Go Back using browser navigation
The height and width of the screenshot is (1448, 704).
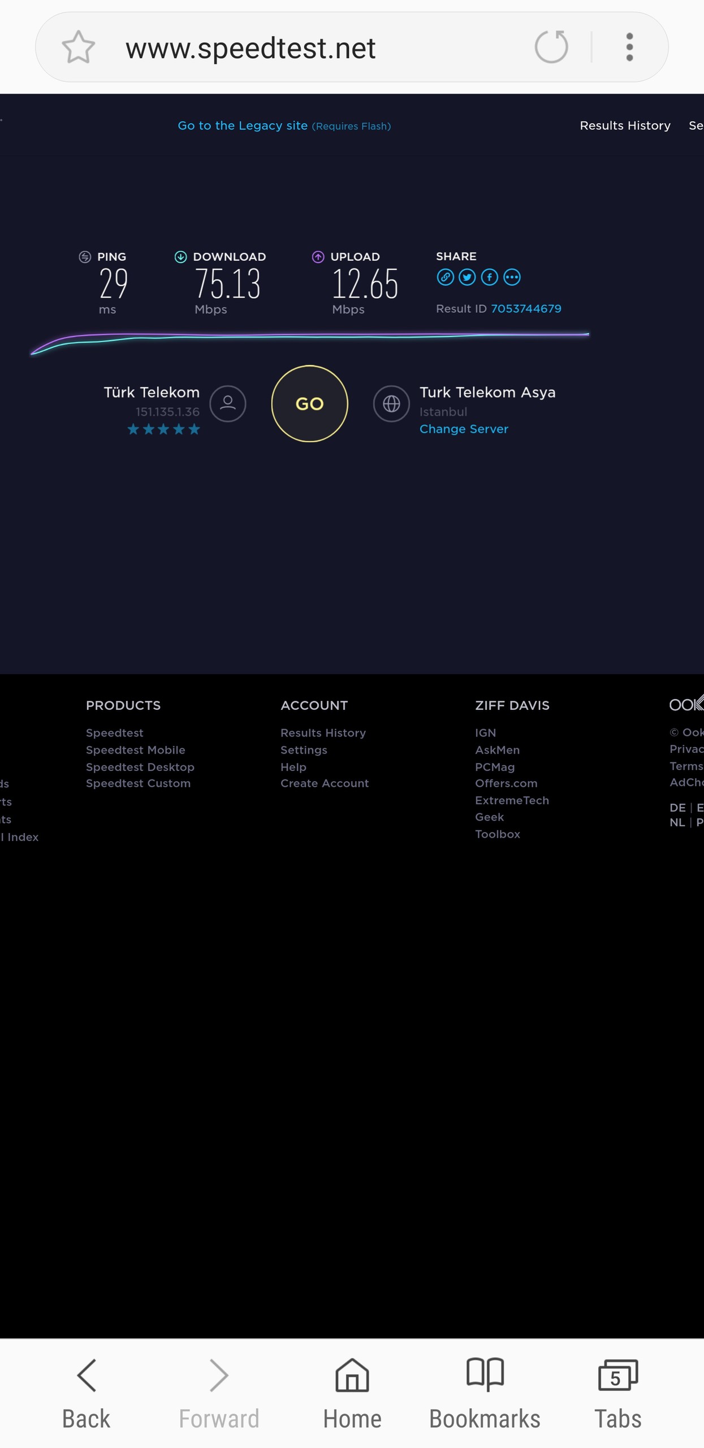86,1394
